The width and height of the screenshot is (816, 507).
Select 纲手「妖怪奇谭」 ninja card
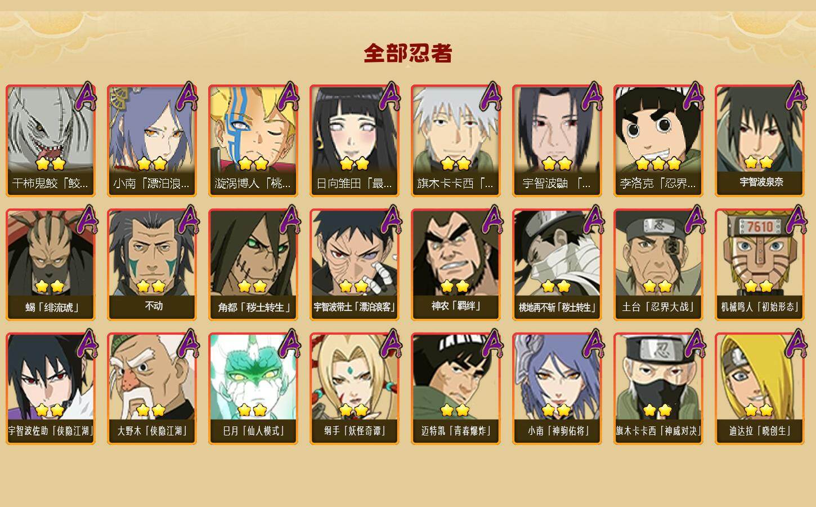coord(355,389)
